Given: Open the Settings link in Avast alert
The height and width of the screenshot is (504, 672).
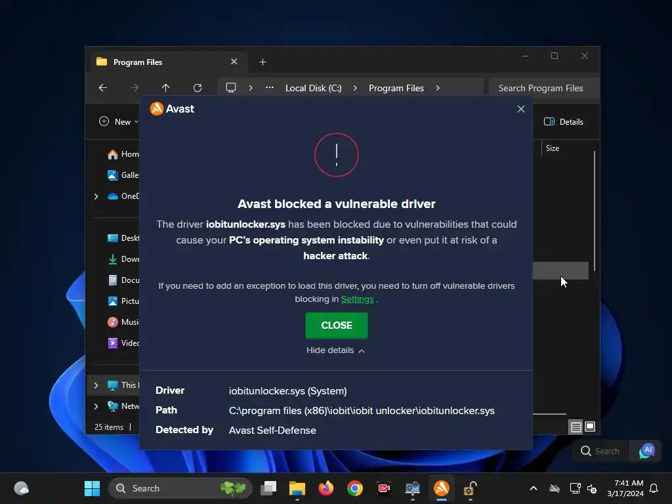Looking at the screenshot, I should [357, 299].
